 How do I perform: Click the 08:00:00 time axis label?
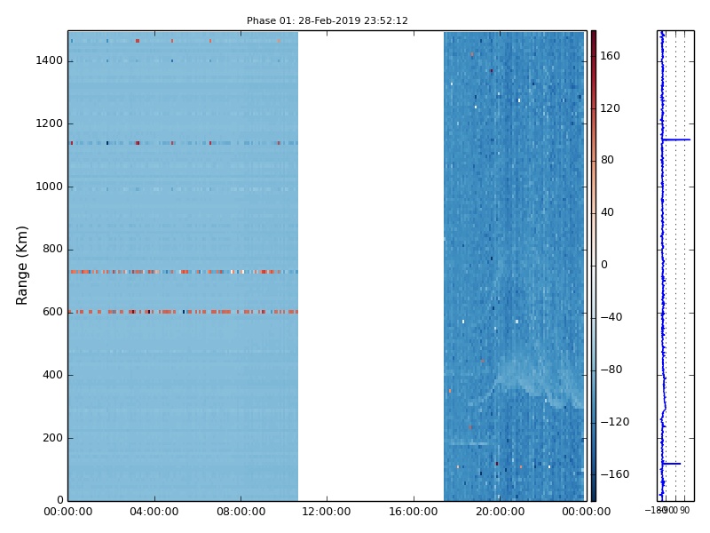pos(241,512)
